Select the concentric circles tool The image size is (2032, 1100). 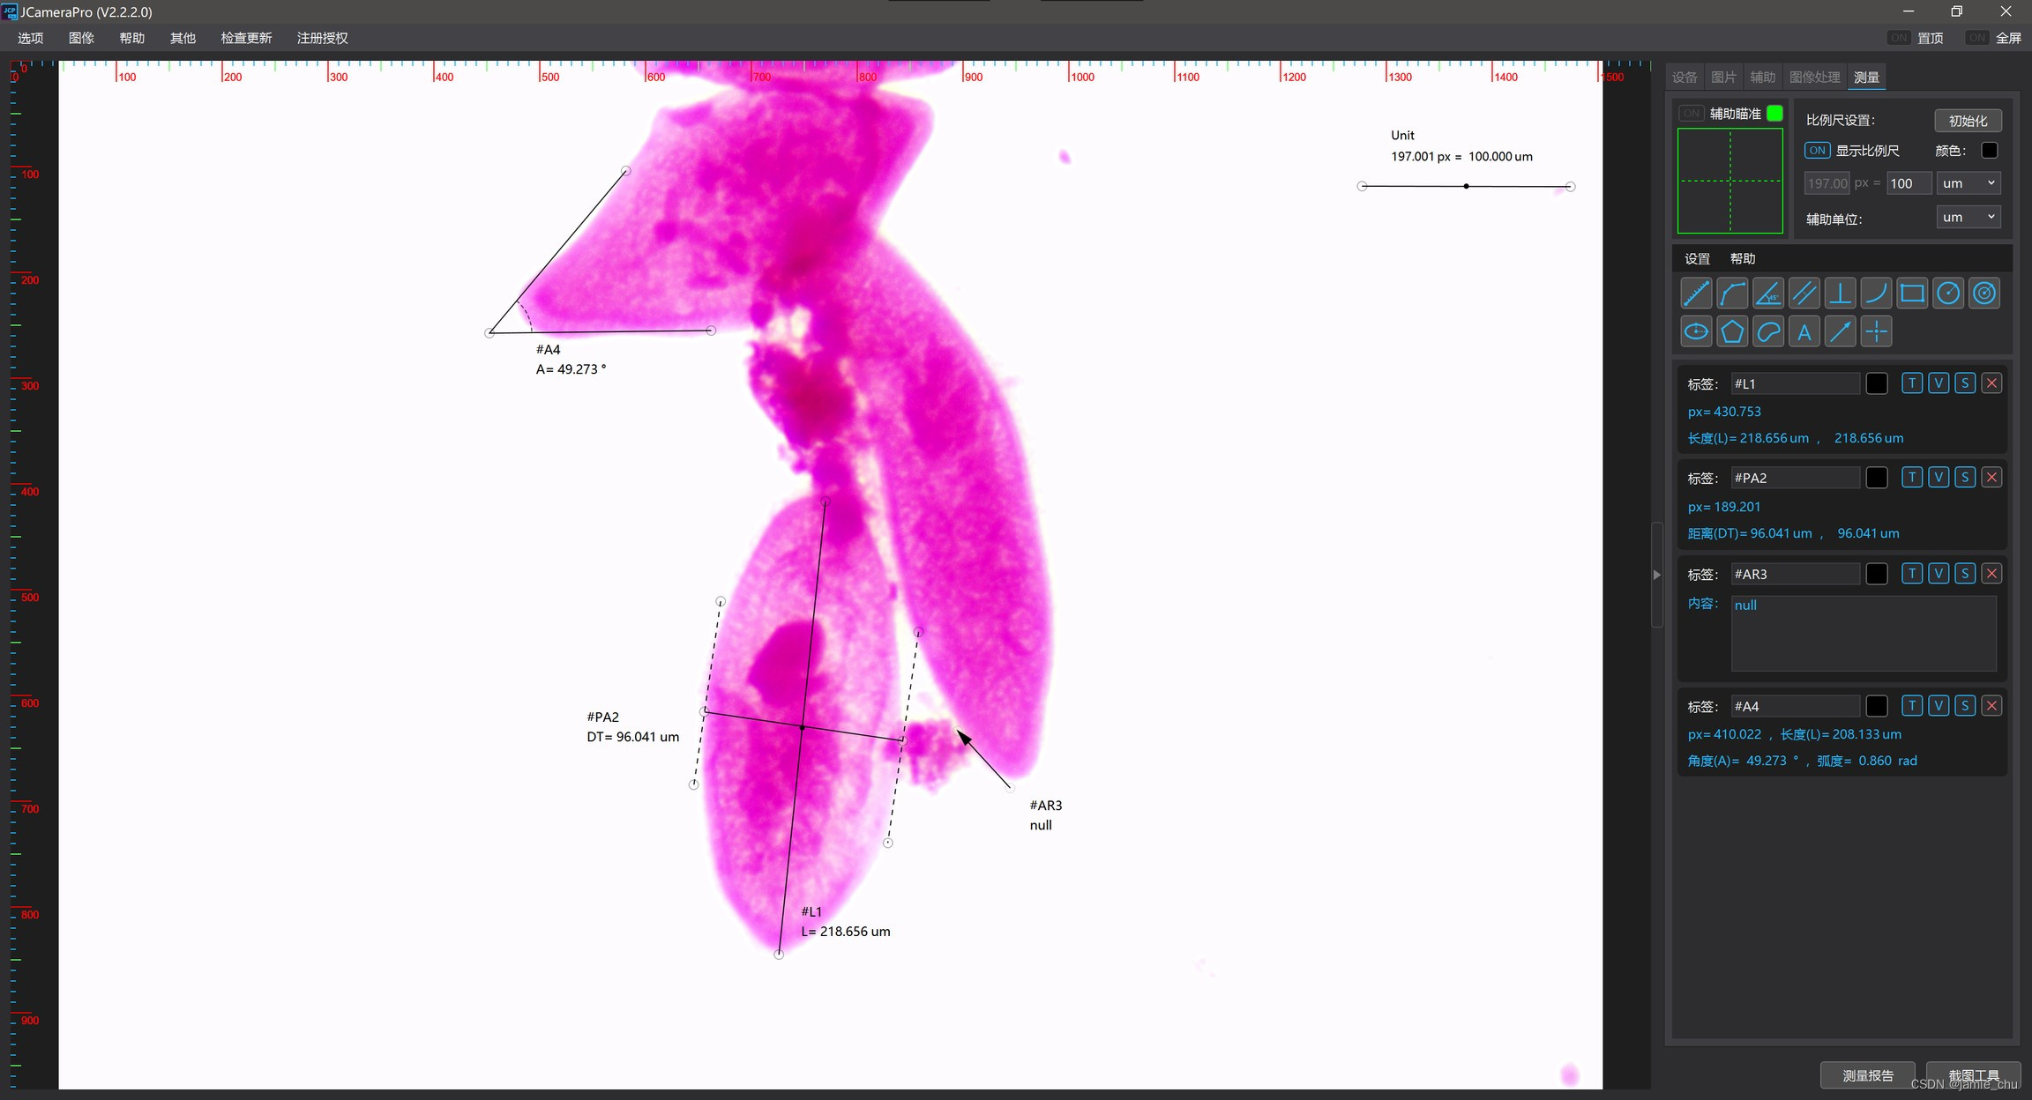(1984, 294)
